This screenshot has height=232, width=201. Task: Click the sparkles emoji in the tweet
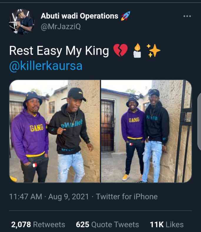[153, 50]
